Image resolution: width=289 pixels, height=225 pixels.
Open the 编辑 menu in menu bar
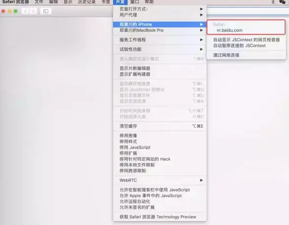coord(54,2)
